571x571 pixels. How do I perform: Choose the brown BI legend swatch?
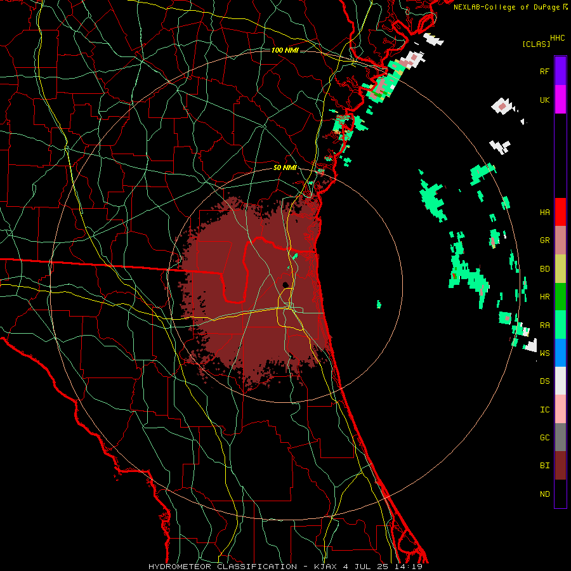click(560, 466)
